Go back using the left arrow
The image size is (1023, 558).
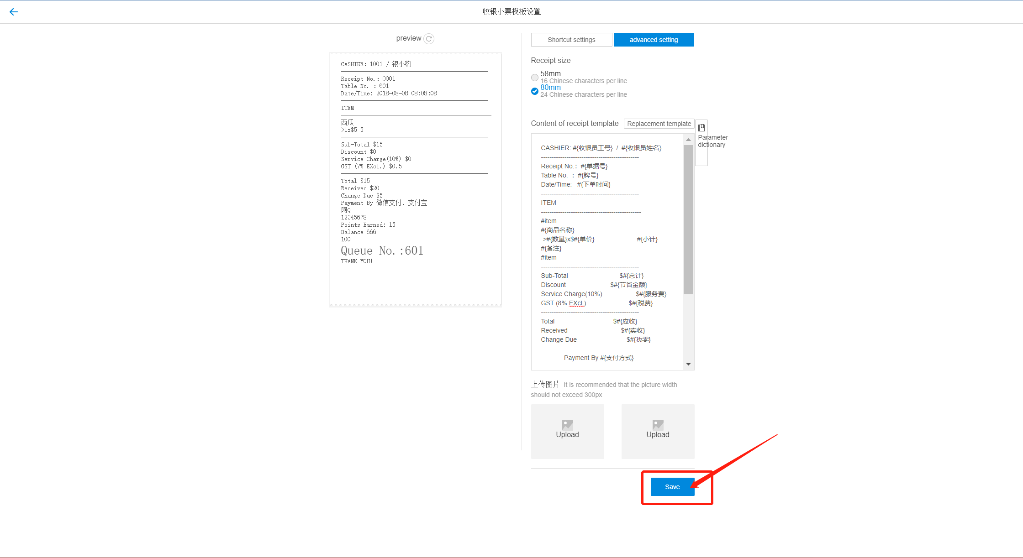[14, 12]
